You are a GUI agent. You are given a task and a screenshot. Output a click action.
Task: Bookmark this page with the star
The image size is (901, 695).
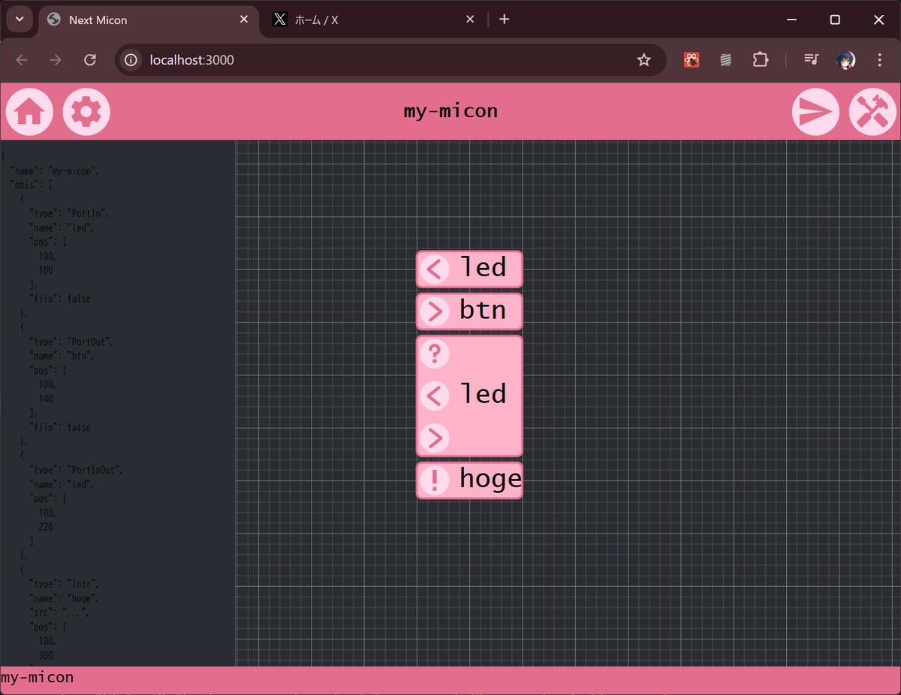643,60
